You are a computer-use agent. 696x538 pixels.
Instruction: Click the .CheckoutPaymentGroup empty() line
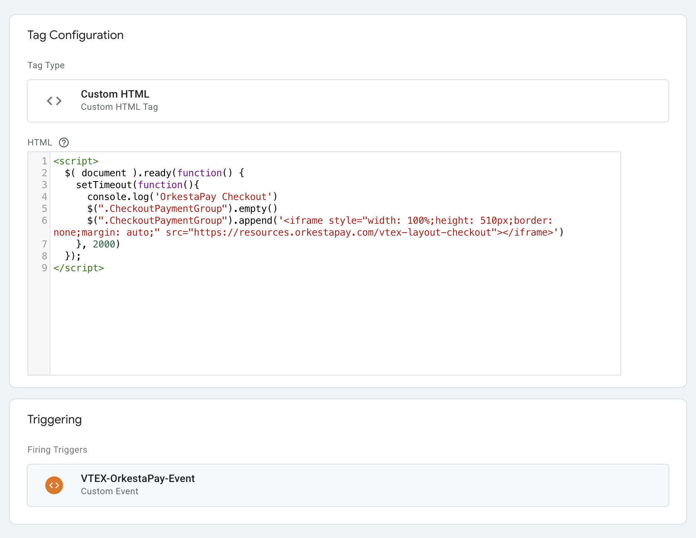[x=183, y=209]
